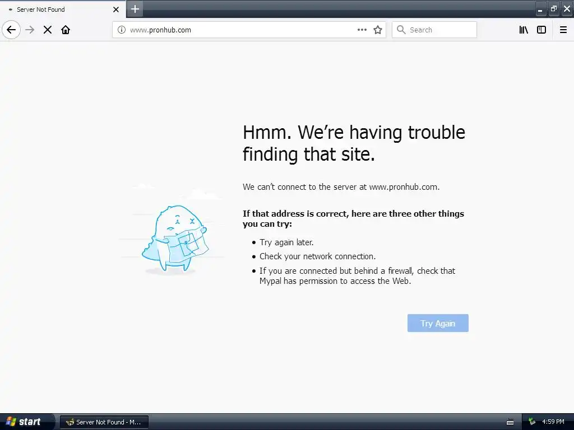
Task: Focus the address bar URL field
Action: coord(249,30)
